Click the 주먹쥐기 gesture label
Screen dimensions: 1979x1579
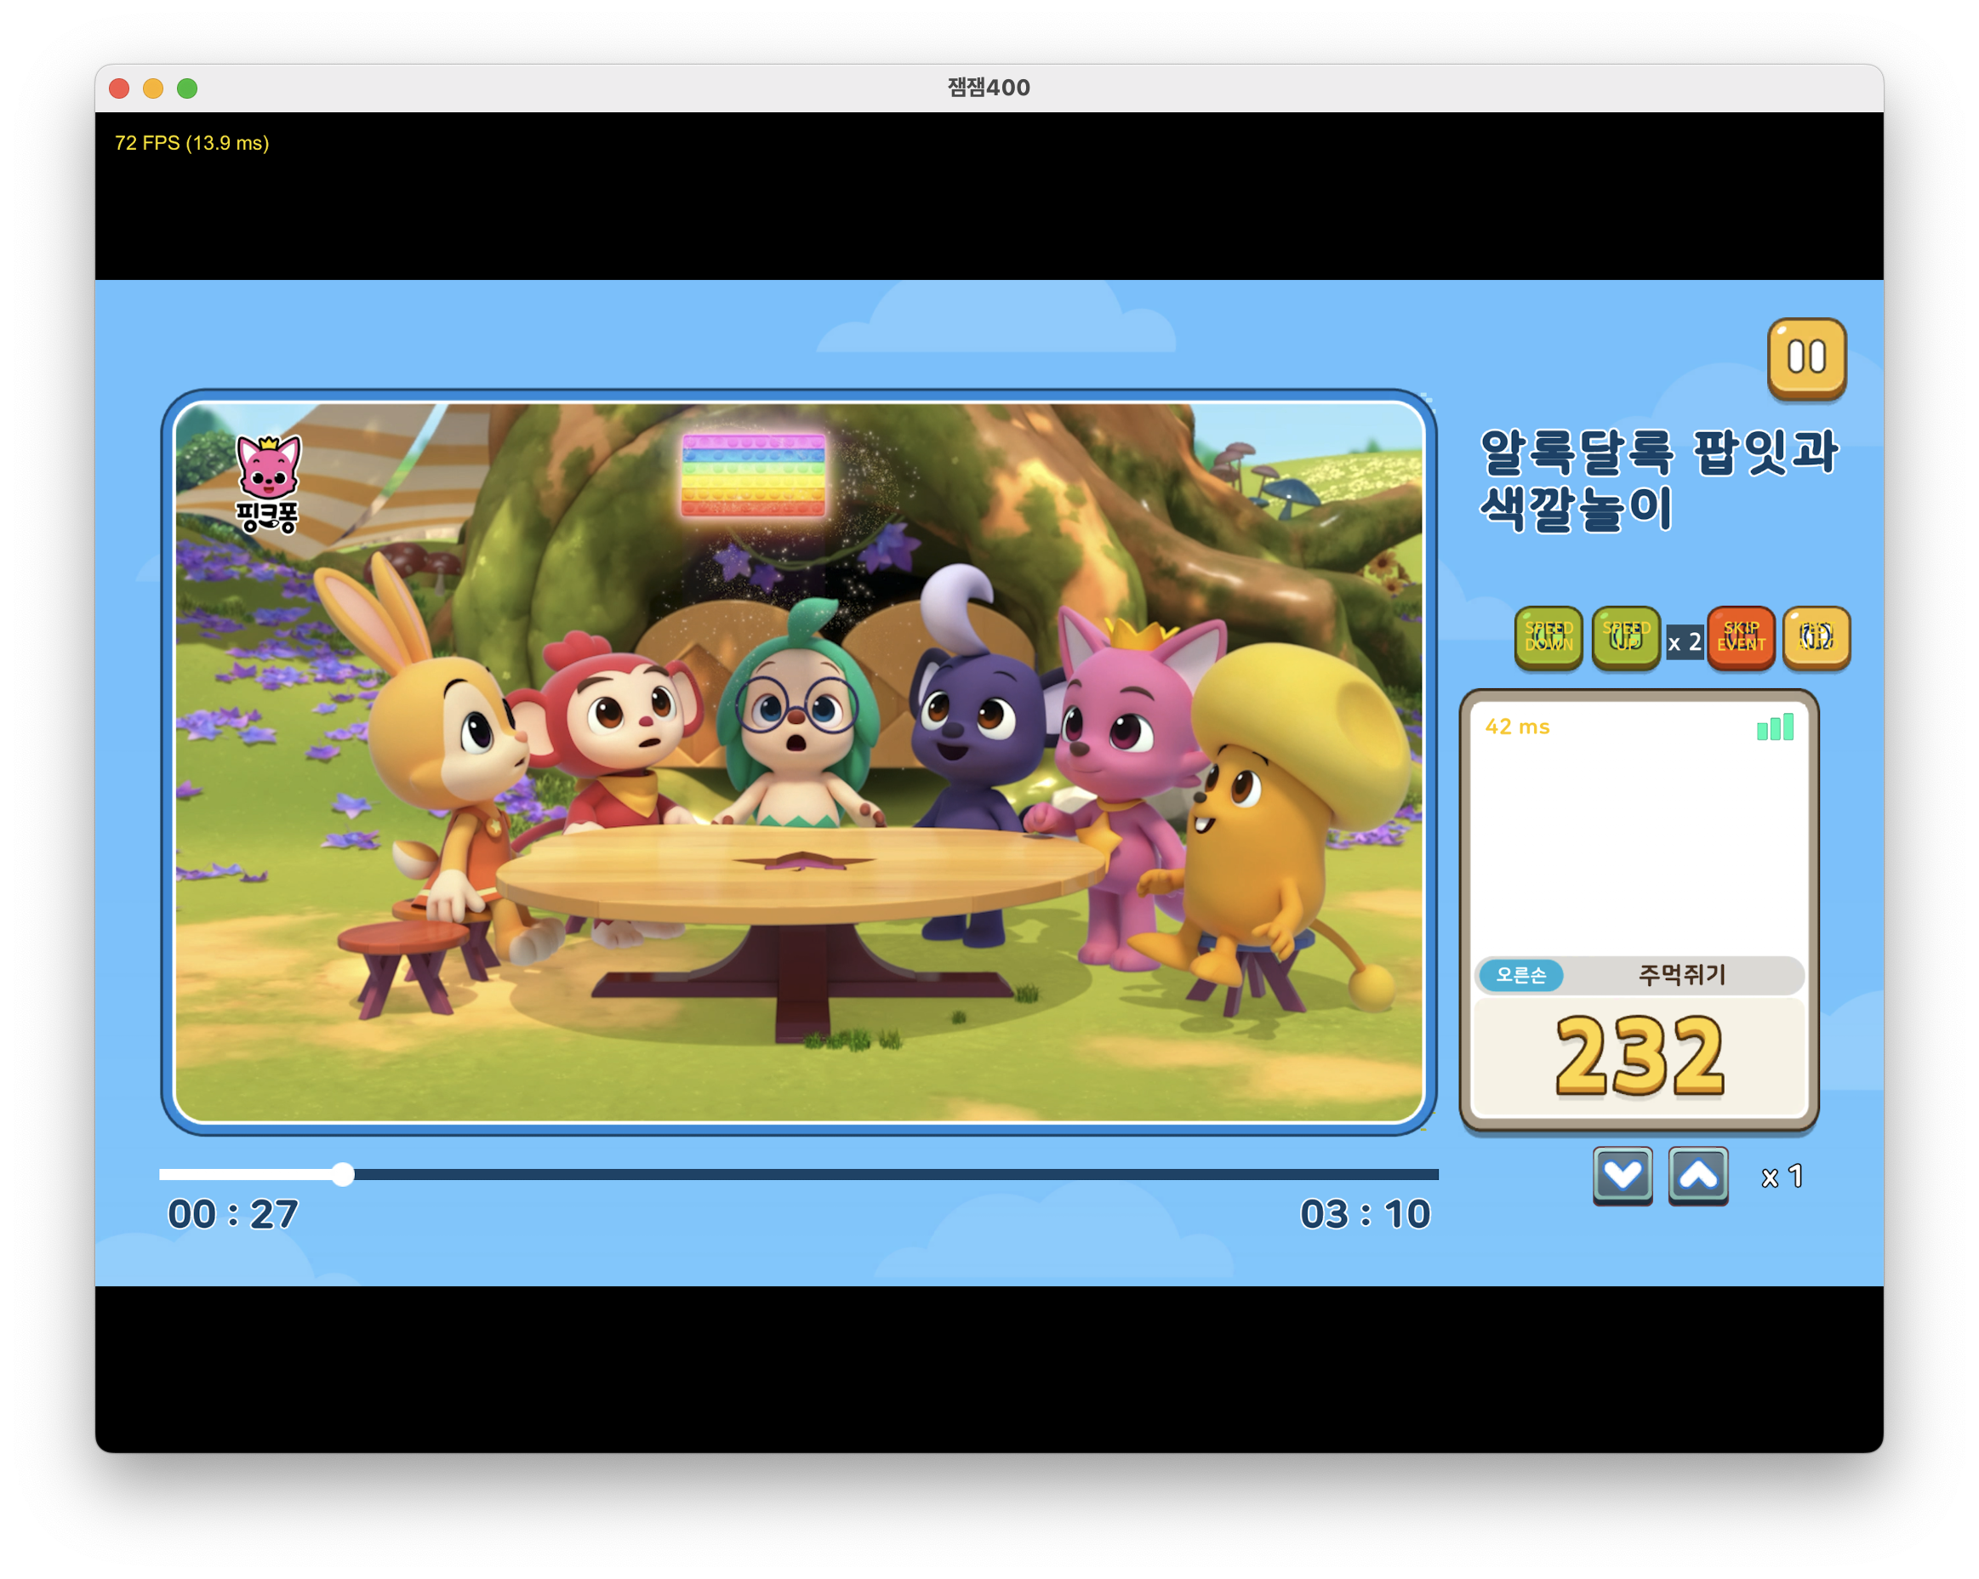(x=1681, y=974)
